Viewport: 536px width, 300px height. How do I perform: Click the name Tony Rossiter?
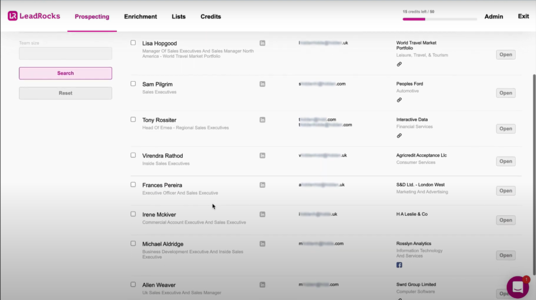pyautogui.click(x=159, y=120)
